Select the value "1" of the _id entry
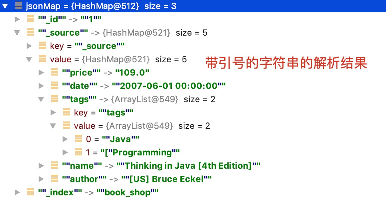386x201 pixels. point(91,19)
